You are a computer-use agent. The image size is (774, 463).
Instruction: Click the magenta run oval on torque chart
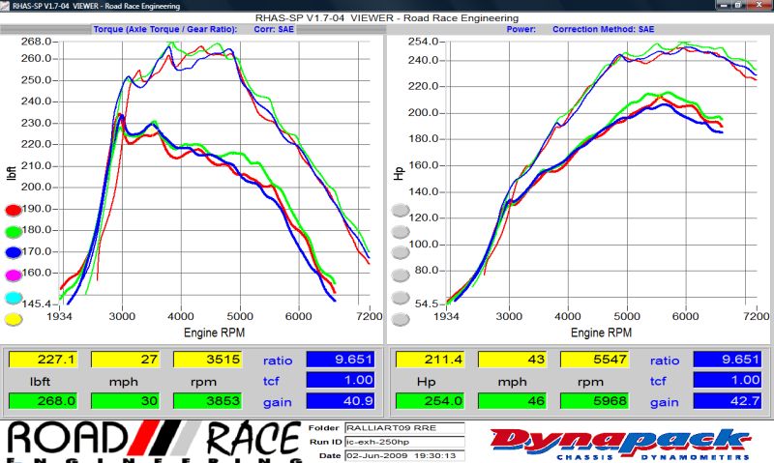coord(15,275)
